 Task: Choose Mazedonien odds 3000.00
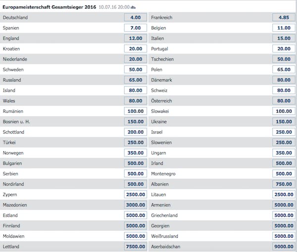[136, 205]
